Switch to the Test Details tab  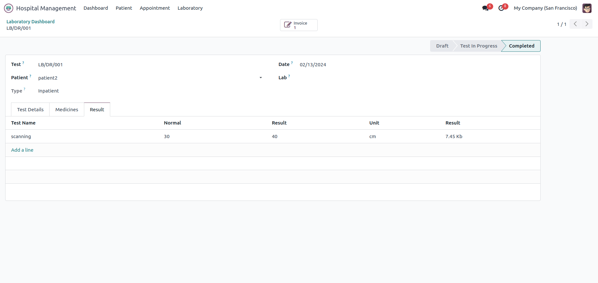(x=30, y=110)
